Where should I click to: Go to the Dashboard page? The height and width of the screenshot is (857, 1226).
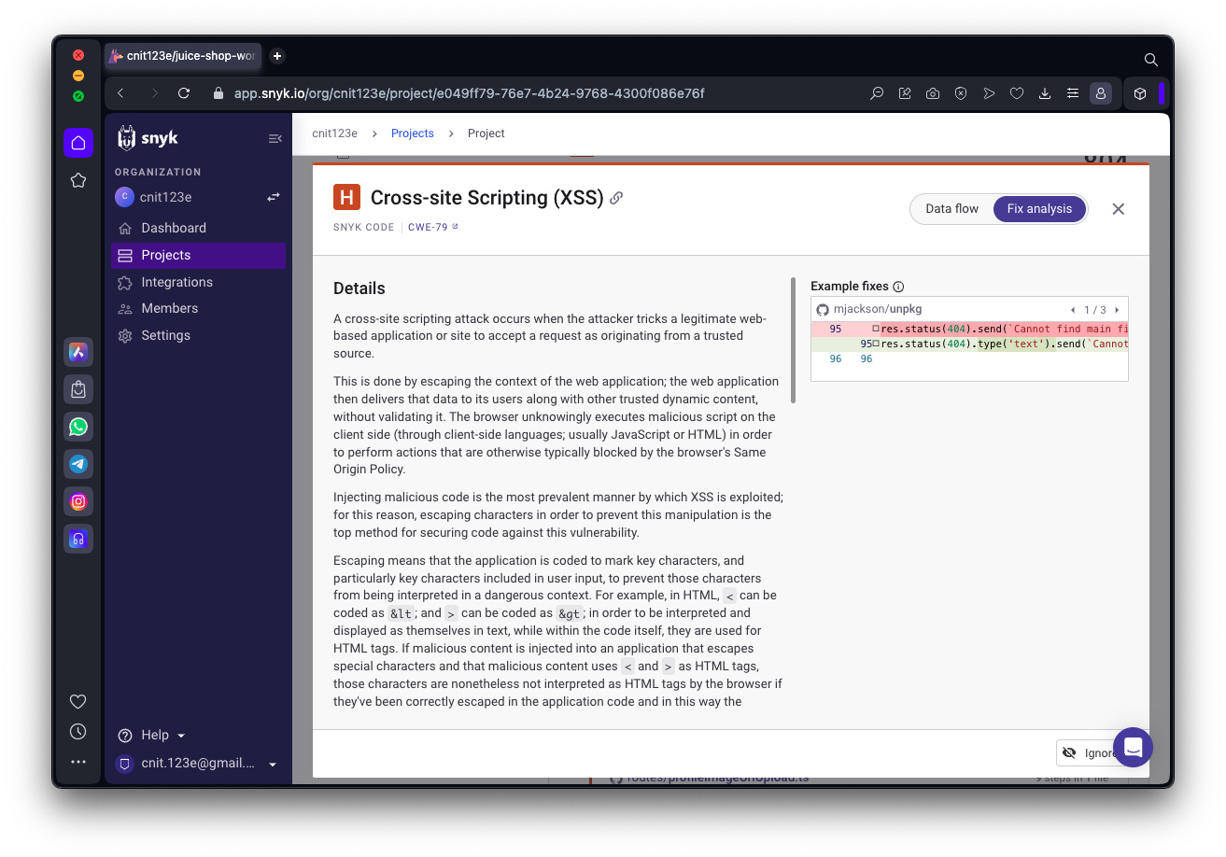pyautogui.click(x=198, y=228)
